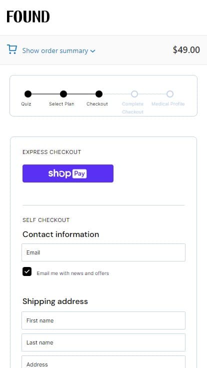This screenshot has width=207, height=368.
Task: Click the shopping cart icon
Action: [x=11, y=49]
